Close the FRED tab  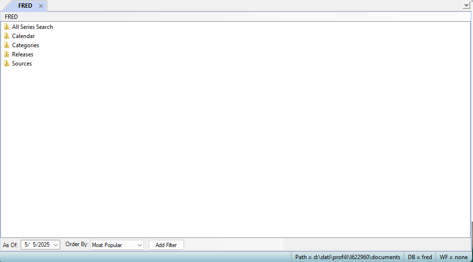pyautogui.click(x=41, y=6)
